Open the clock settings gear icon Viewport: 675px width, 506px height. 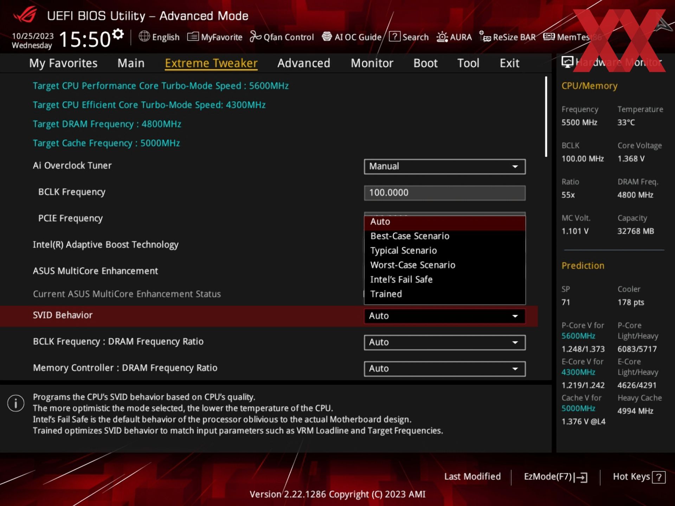[x=118, y=34]
